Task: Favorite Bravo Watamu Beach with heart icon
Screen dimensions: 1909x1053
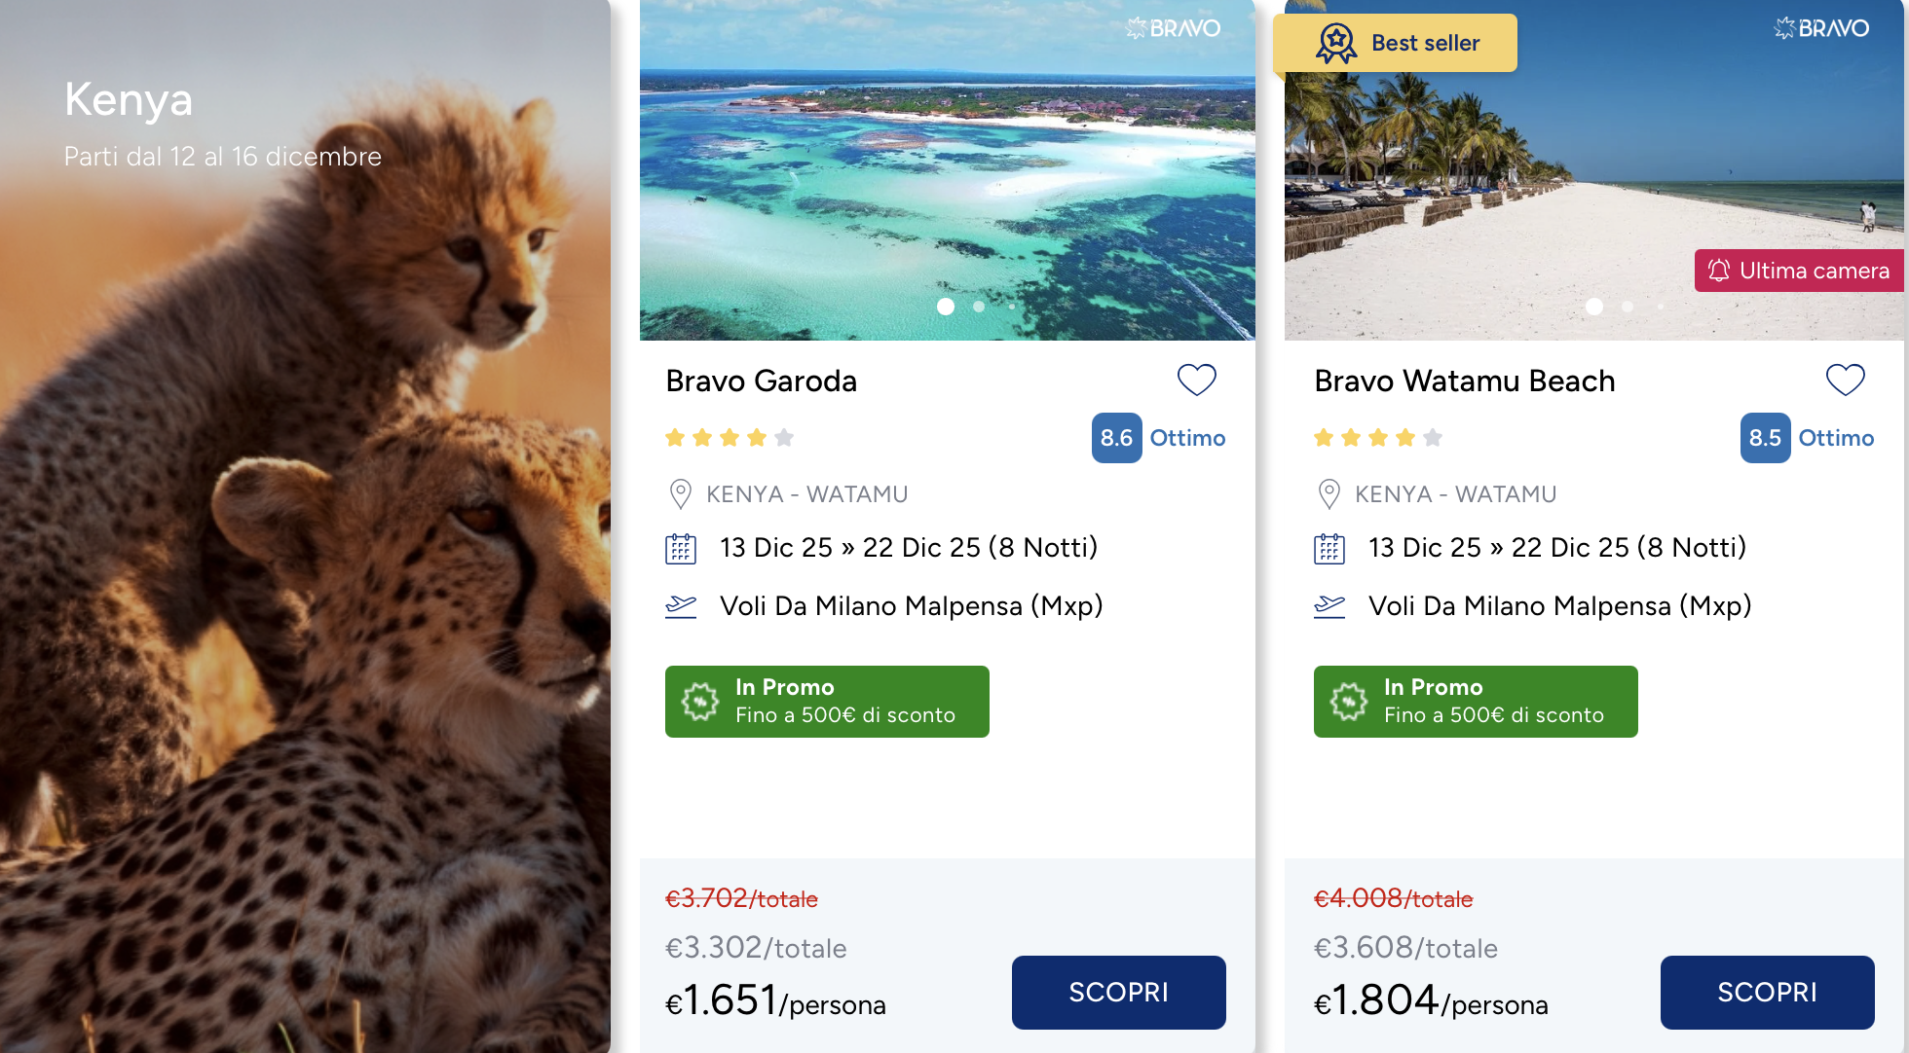Action: tap(1845, 380)
